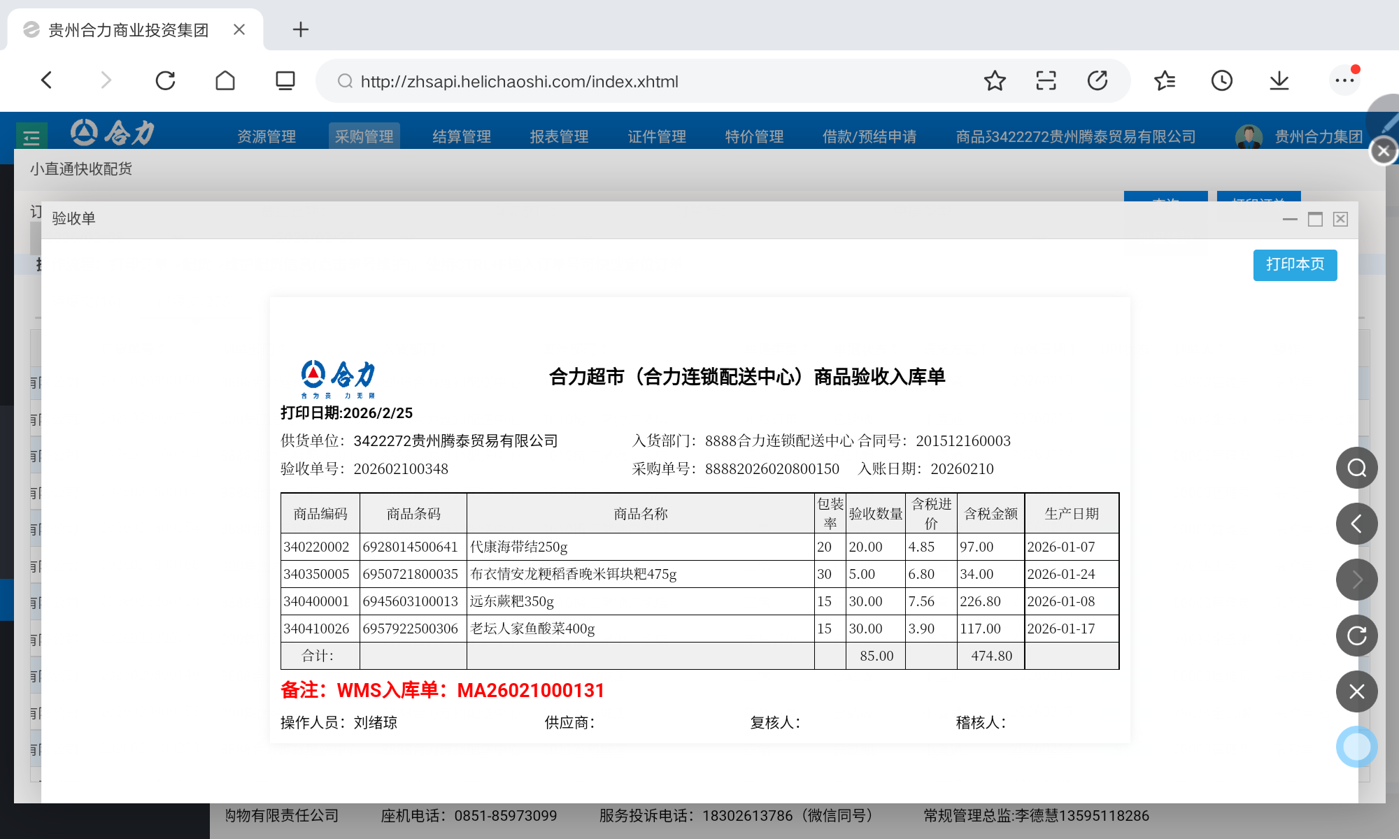
Task: Open the downloads icon
Action: pyautogui.click(x=1279, y=81)
